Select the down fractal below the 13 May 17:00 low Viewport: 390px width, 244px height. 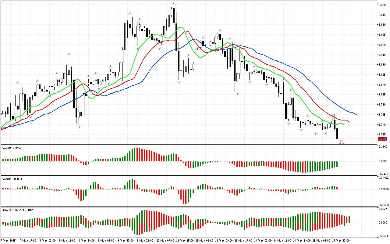(x=237, y=93)
